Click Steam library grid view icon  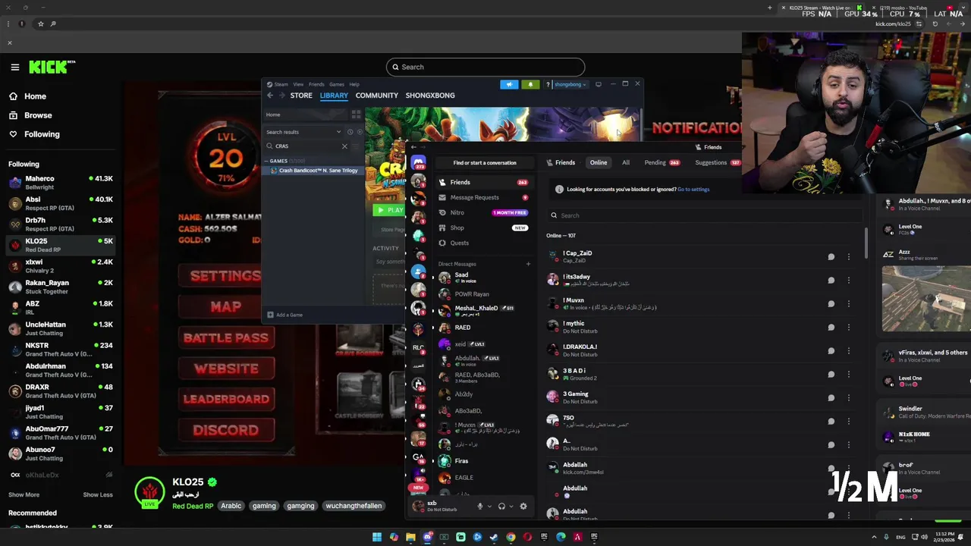click(356, 115)
